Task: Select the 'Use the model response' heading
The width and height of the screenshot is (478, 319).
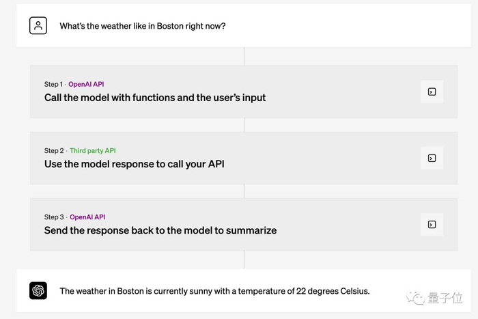Action: 134,164
